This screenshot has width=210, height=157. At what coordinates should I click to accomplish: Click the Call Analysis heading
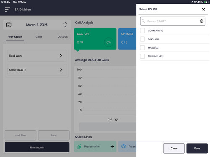(x=84, y=23)
